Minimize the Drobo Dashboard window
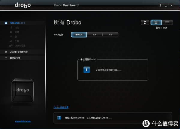 click(x=166, y=5)
